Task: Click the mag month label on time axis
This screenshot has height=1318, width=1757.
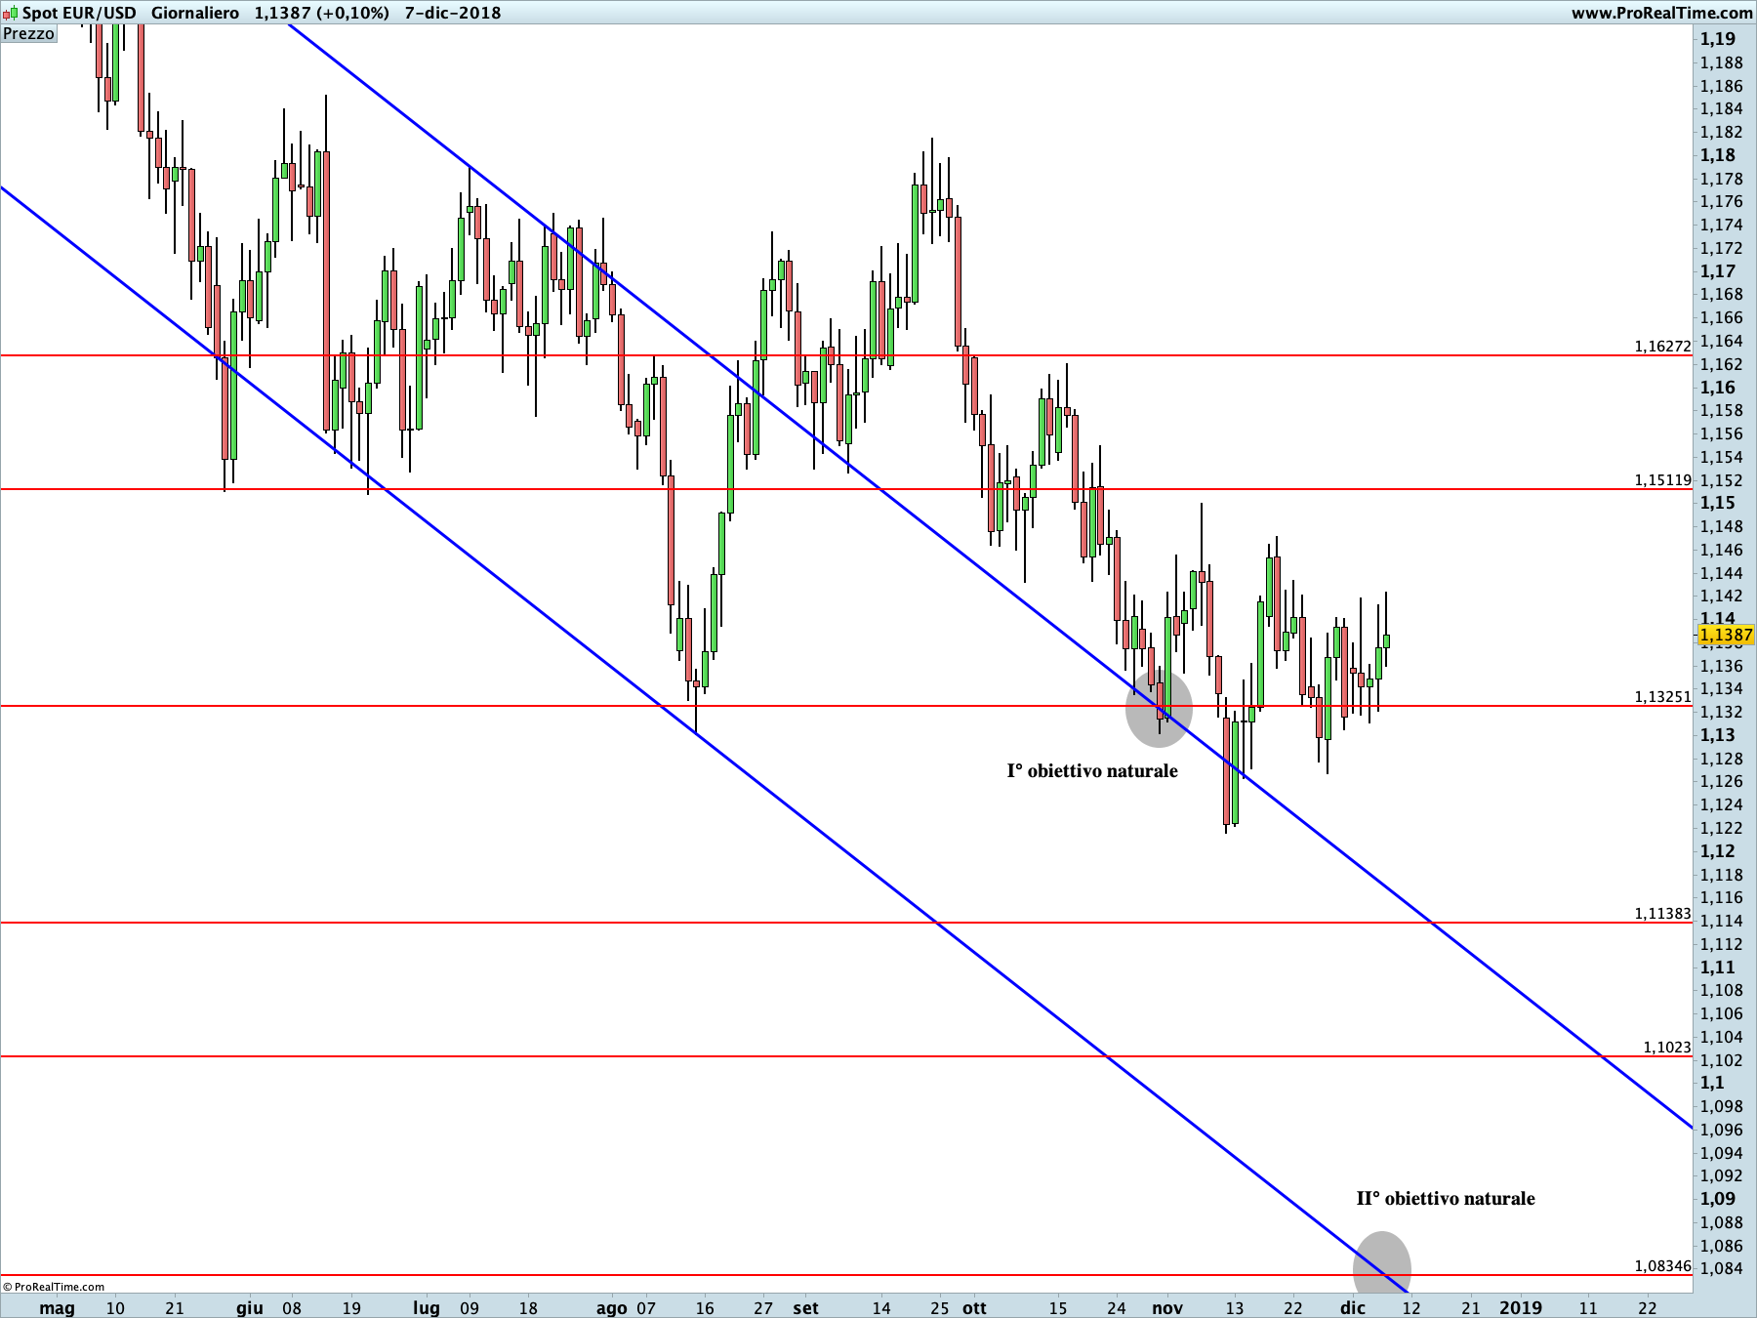Action: (x=57, y=1307)
